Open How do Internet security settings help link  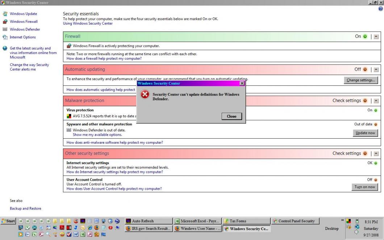click(114, 172)
